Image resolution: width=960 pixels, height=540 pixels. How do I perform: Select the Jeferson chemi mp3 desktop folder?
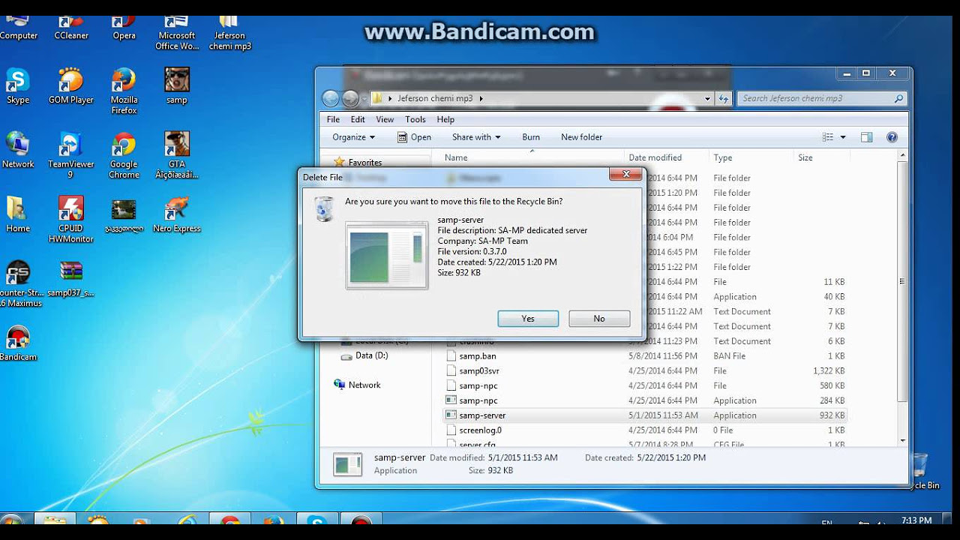[x=229, y=34]
